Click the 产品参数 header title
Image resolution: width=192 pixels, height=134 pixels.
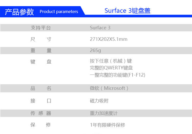[x=19, y=12]
